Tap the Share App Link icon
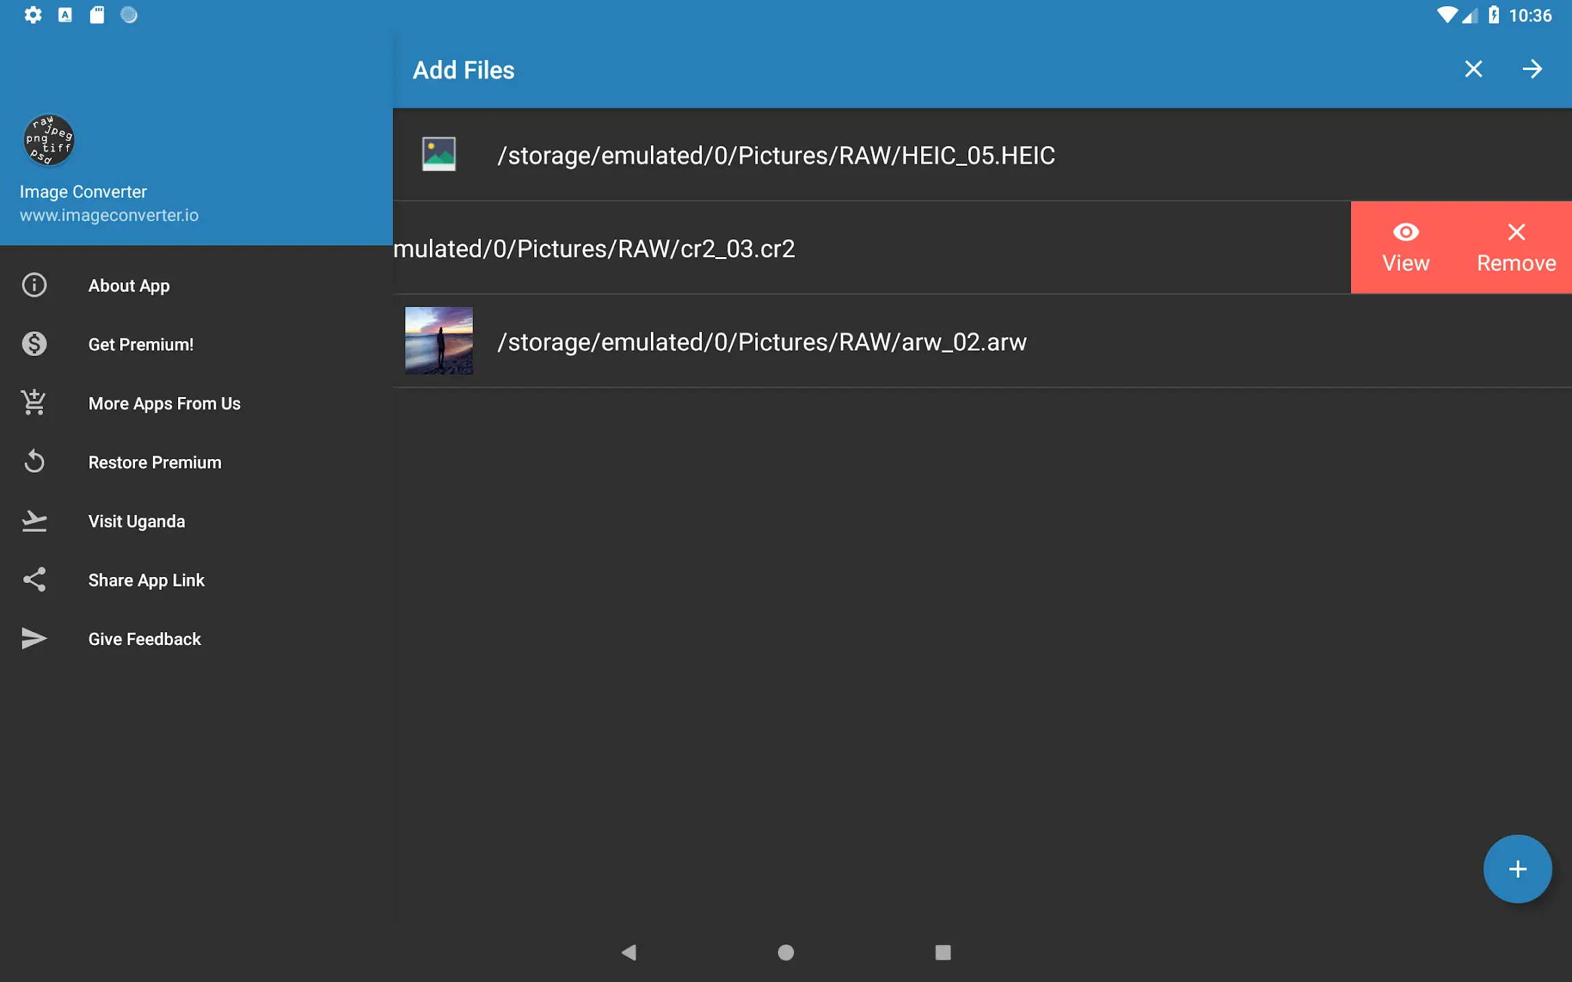 33,579
